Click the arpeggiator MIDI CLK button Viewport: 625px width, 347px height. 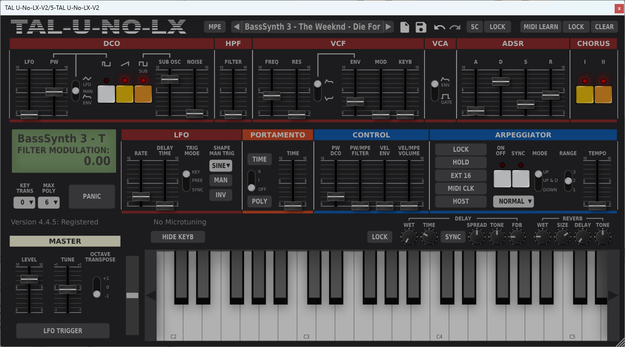click(460, 188)
